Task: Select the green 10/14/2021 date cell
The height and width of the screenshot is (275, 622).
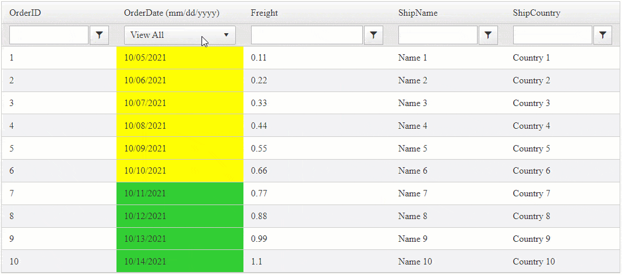Action: pos(180,262)
